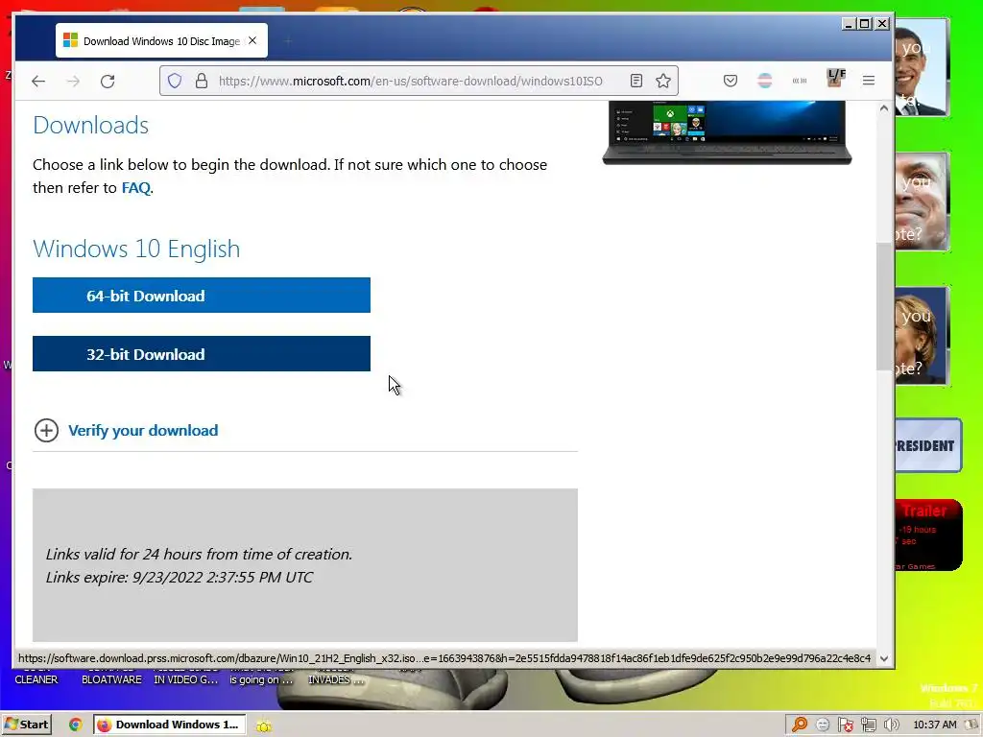This screenshot has width=983, height=737.
Task: Open the tracking protection shield icon
Action: tap(175, 81)
